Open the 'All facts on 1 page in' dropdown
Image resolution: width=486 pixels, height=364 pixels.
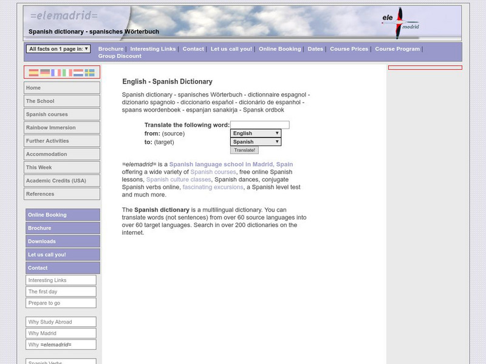58,49
